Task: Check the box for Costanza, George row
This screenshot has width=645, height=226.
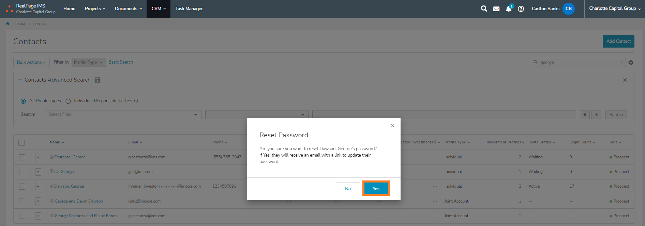Action: (x=22, y=157)
